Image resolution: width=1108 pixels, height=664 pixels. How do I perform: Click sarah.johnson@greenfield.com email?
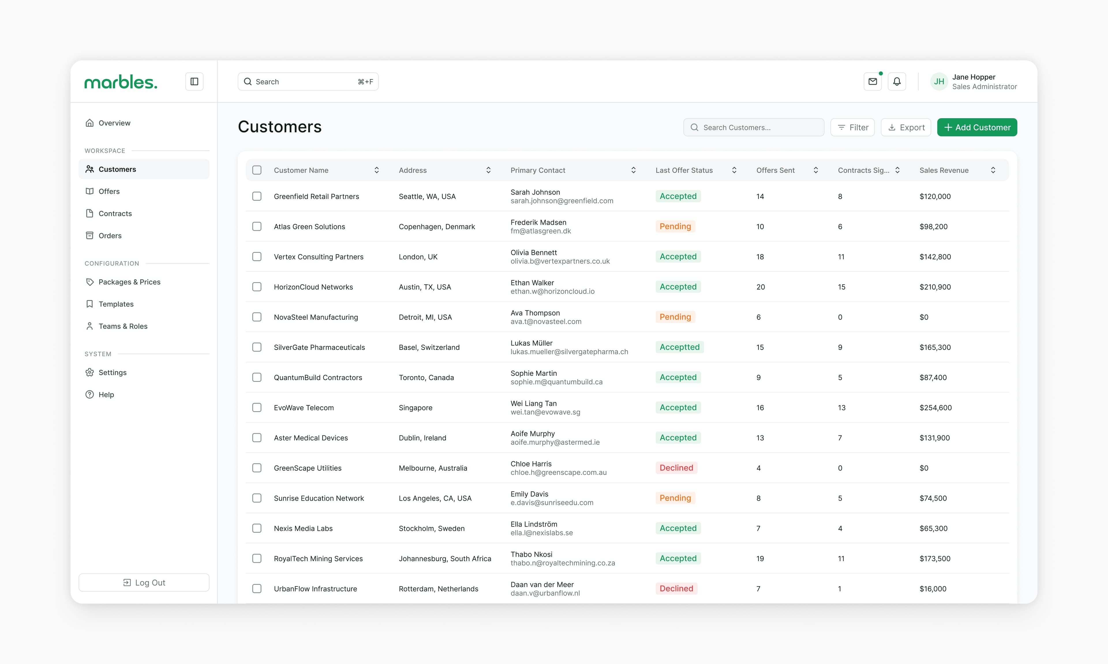click(x=562, y=201)
